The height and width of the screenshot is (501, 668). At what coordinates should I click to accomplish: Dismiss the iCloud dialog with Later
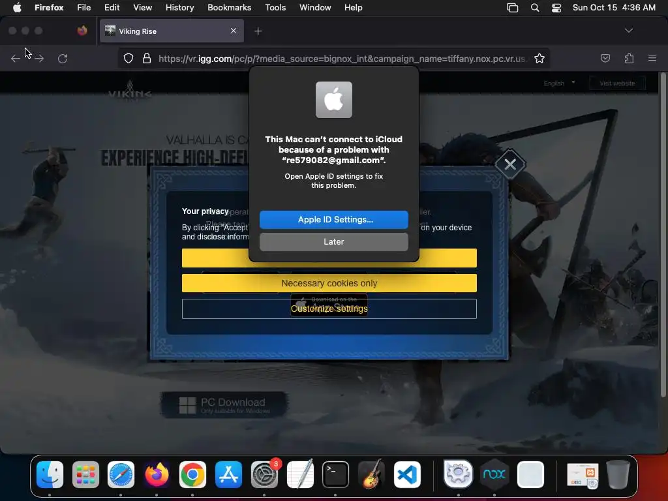click(333, 241)
